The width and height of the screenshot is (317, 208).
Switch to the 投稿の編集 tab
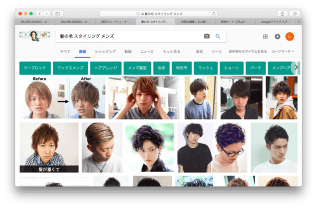click(195, 22)
